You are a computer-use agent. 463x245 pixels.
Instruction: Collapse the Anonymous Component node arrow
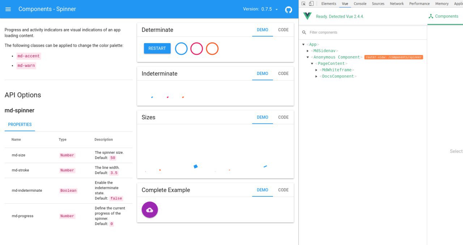(x=308, y=57)
